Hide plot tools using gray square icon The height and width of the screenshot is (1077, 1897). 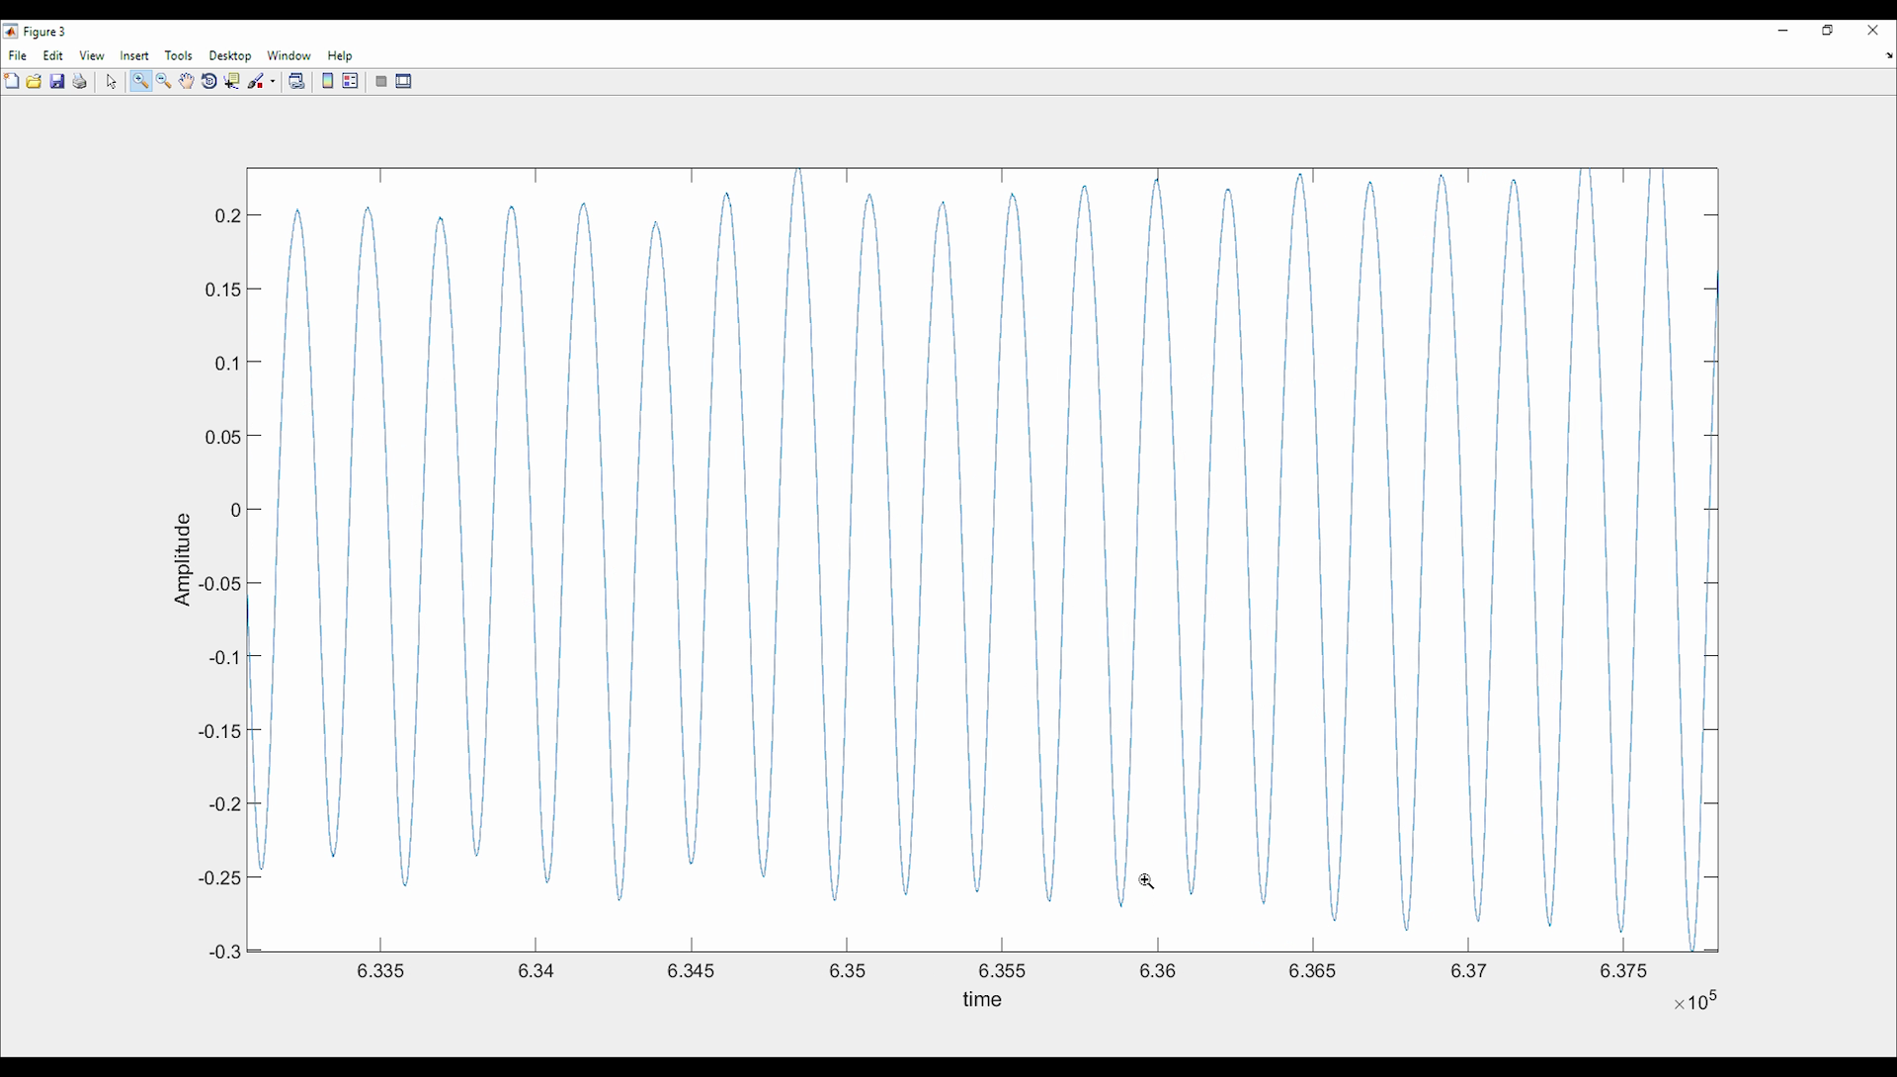click(381, 82)
